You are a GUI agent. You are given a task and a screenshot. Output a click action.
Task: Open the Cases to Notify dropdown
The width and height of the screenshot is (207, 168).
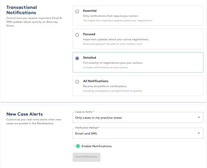pyautogui.click(x=138, y=118)
